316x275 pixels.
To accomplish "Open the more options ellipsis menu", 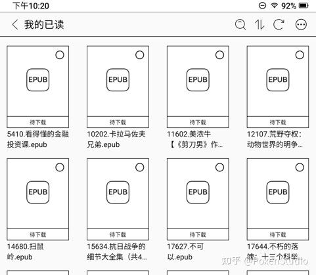I will [x=301, y=24].
